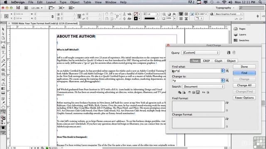Open the Arrange Documents dropdown
This screenshot has width=266, height=149.
[71, 8]
